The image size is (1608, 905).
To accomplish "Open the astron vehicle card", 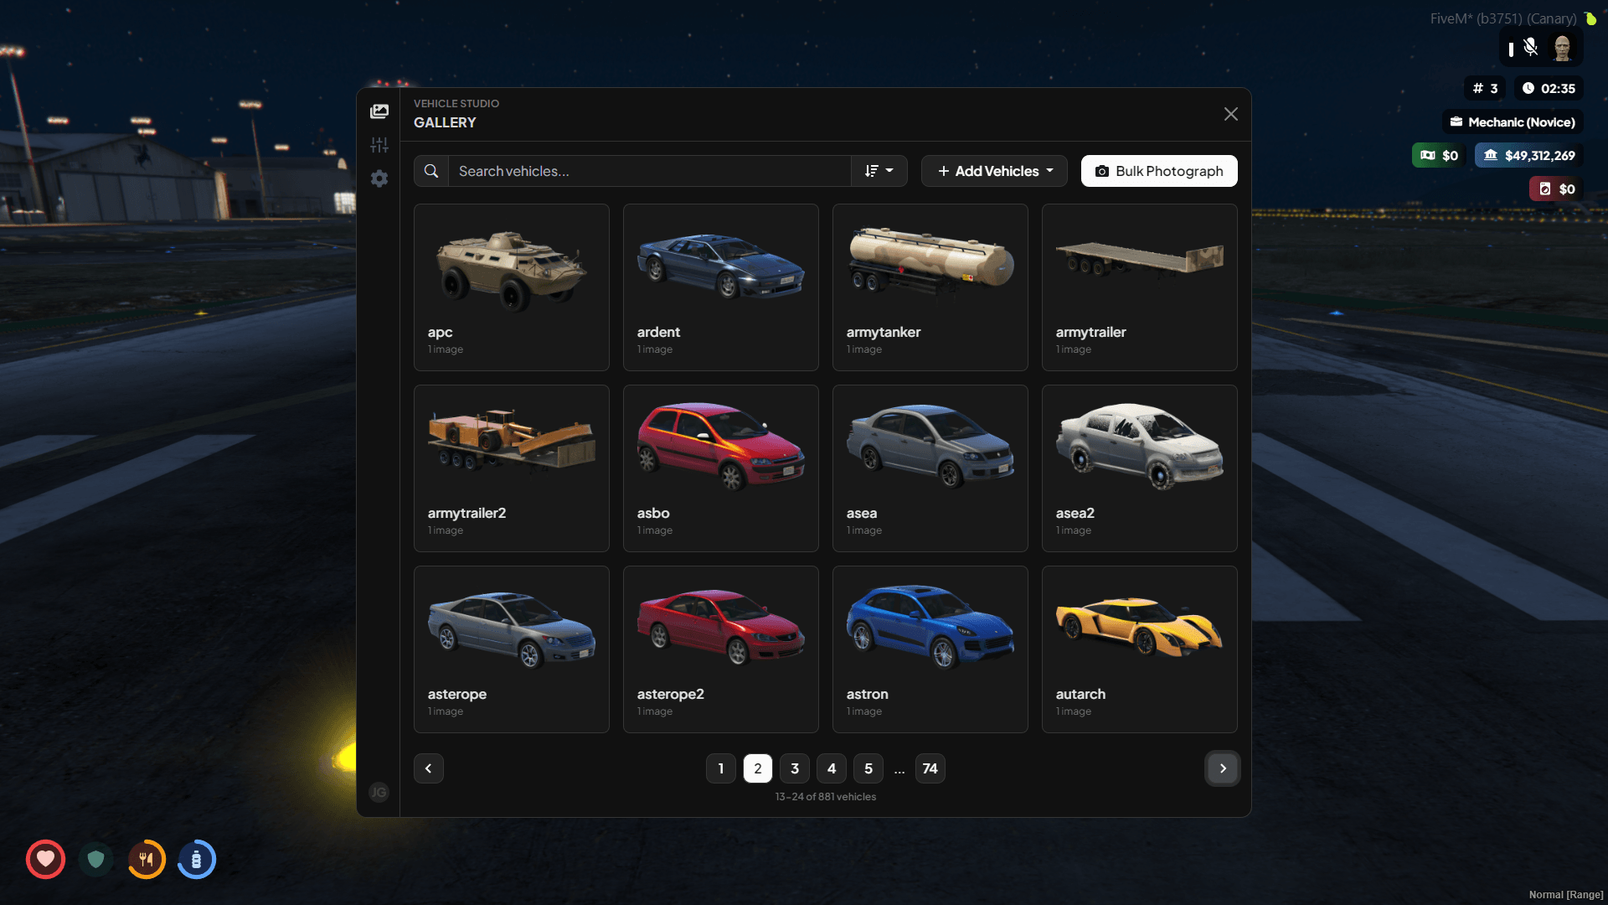I will pyautogui.click(x=930, y=649).
